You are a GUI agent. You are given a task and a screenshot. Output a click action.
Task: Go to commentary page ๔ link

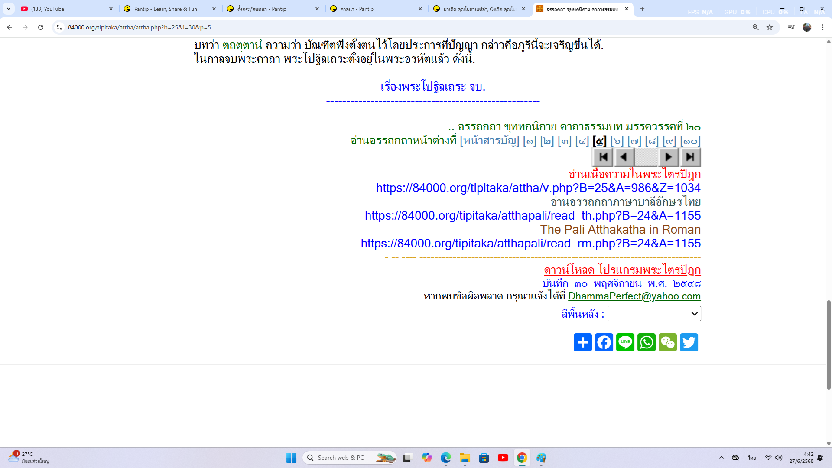pos(582,141)
